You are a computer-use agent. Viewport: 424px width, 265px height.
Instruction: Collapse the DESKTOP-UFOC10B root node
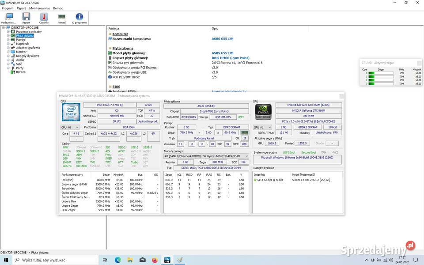pyautogui.click(x=4, y=27)
